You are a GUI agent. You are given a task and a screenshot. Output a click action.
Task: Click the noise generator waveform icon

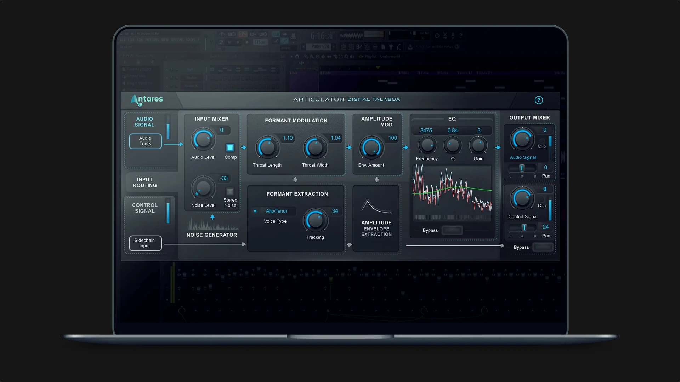point(213,224)
